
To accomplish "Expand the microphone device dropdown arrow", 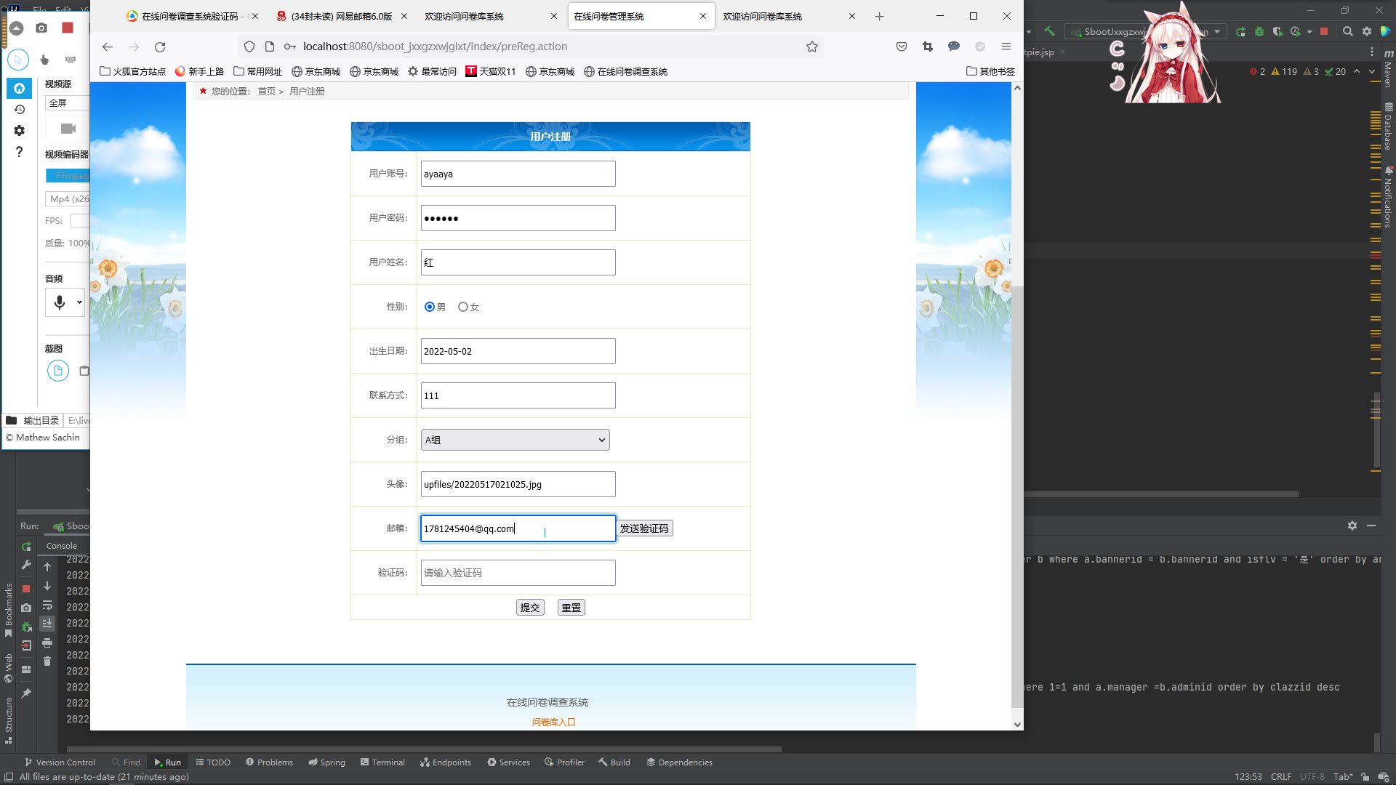I will click(x=79, y=302).
